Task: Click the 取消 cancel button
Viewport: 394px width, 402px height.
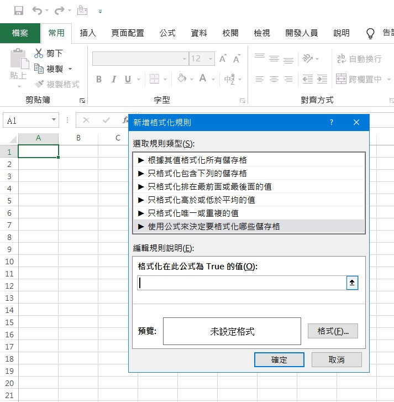Action: click(x=337, y=359)
